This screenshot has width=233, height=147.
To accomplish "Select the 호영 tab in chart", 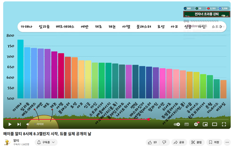I will [x=161, y=27].
